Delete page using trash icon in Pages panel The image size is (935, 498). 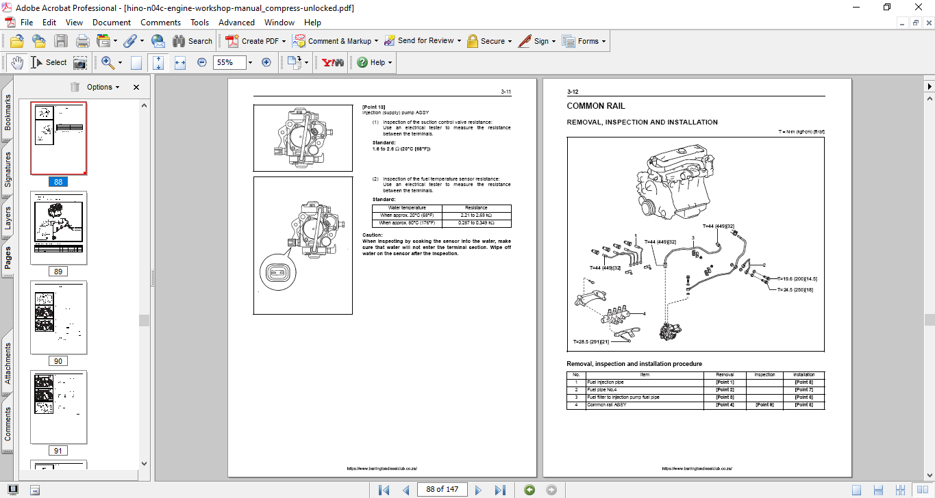75,87
